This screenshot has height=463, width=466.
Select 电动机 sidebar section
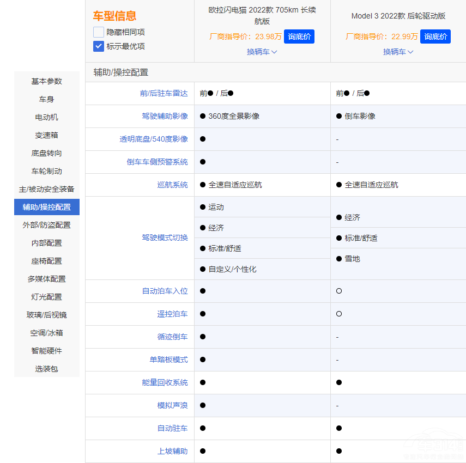pyautogui.click(x=47, y=117)
